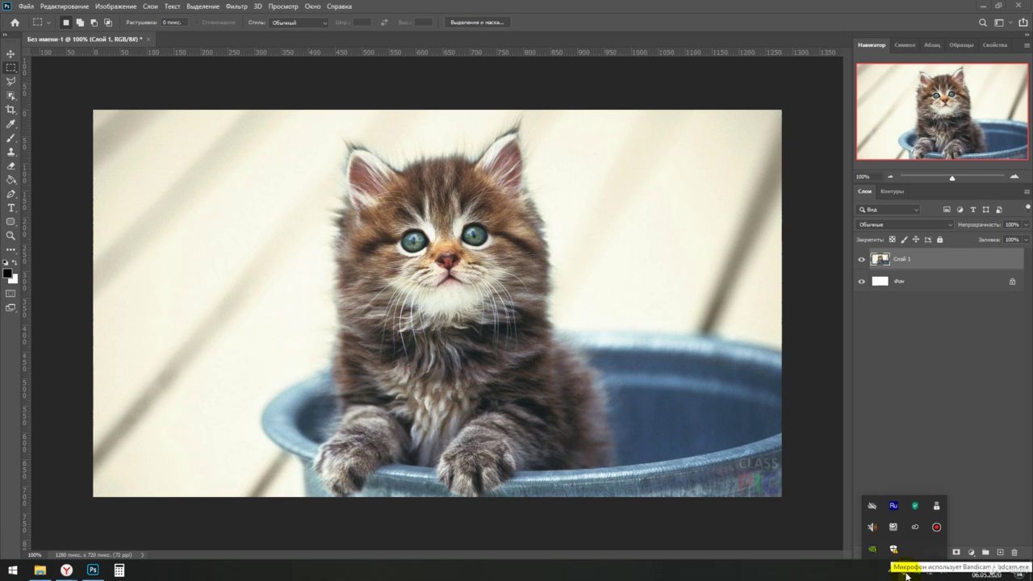This screenshot has height=581, width=1033.
Task: Choose Intersect with selection mode
Action: pos(108,23)
